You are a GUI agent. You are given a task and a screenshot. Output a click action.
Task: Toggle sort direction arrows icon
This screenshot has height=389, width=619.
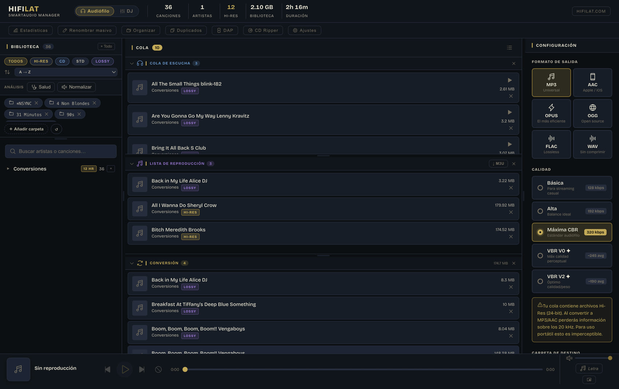pyautogui.click(x=7, y=72)
